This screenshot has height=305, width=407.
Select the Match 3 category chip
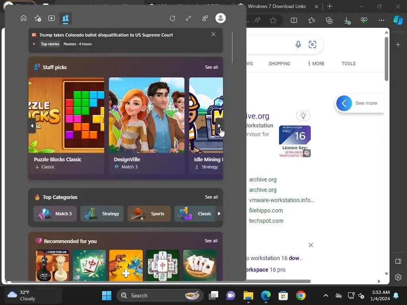click(55, 214)
